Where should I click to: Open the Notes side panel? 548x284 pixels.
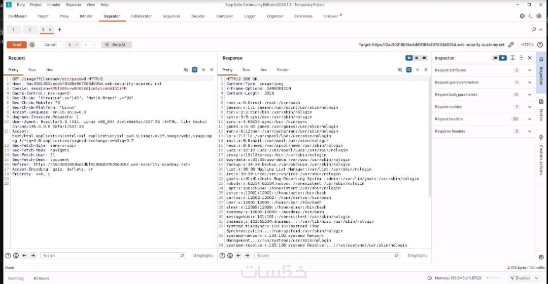tap(541, 110)
